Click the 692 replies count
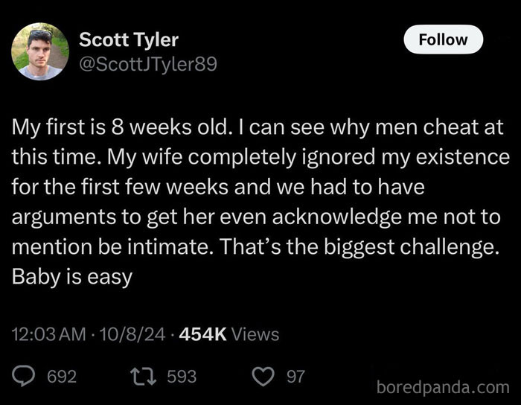This screenshot has height=405, width=521. (62, 377)
